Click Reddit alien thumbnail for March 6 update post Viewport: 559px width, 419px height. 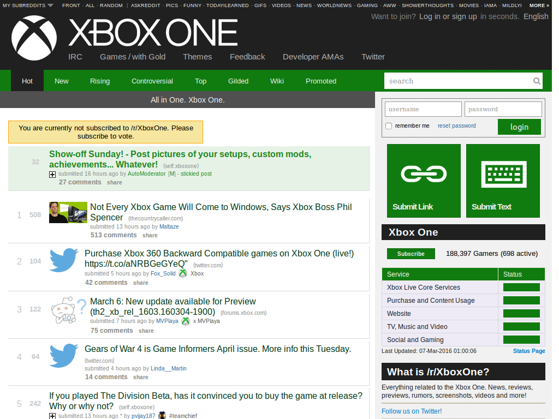coord(68,310)
